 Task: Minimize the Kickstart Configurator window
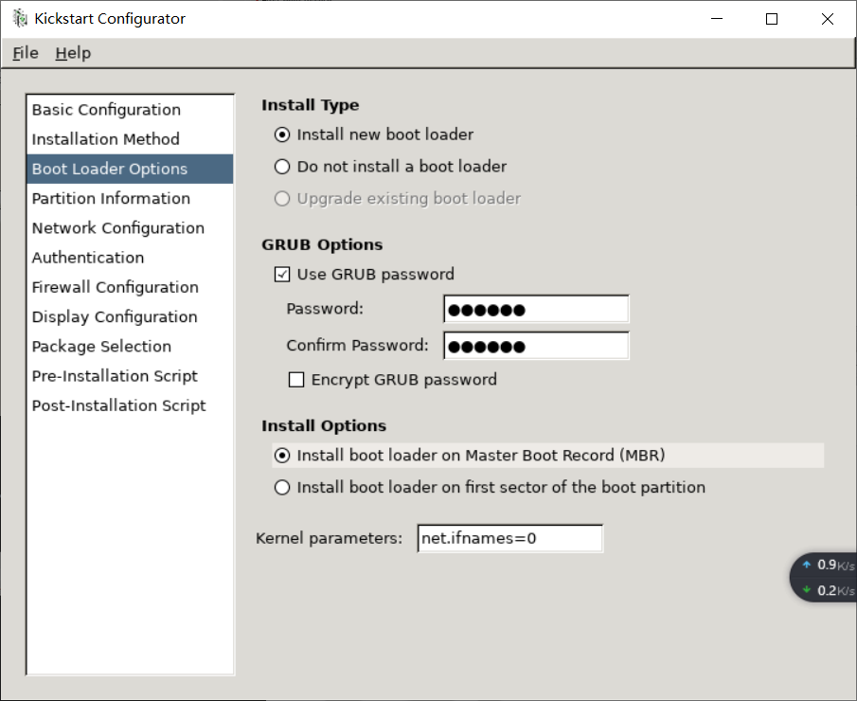717,19
